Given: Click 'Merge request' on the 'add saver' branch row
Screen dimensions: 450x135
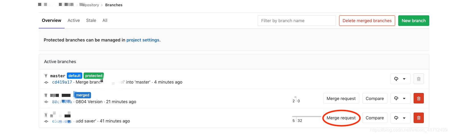Looking at the screenshot, I should pyautogui.click(x=341, y=118).
